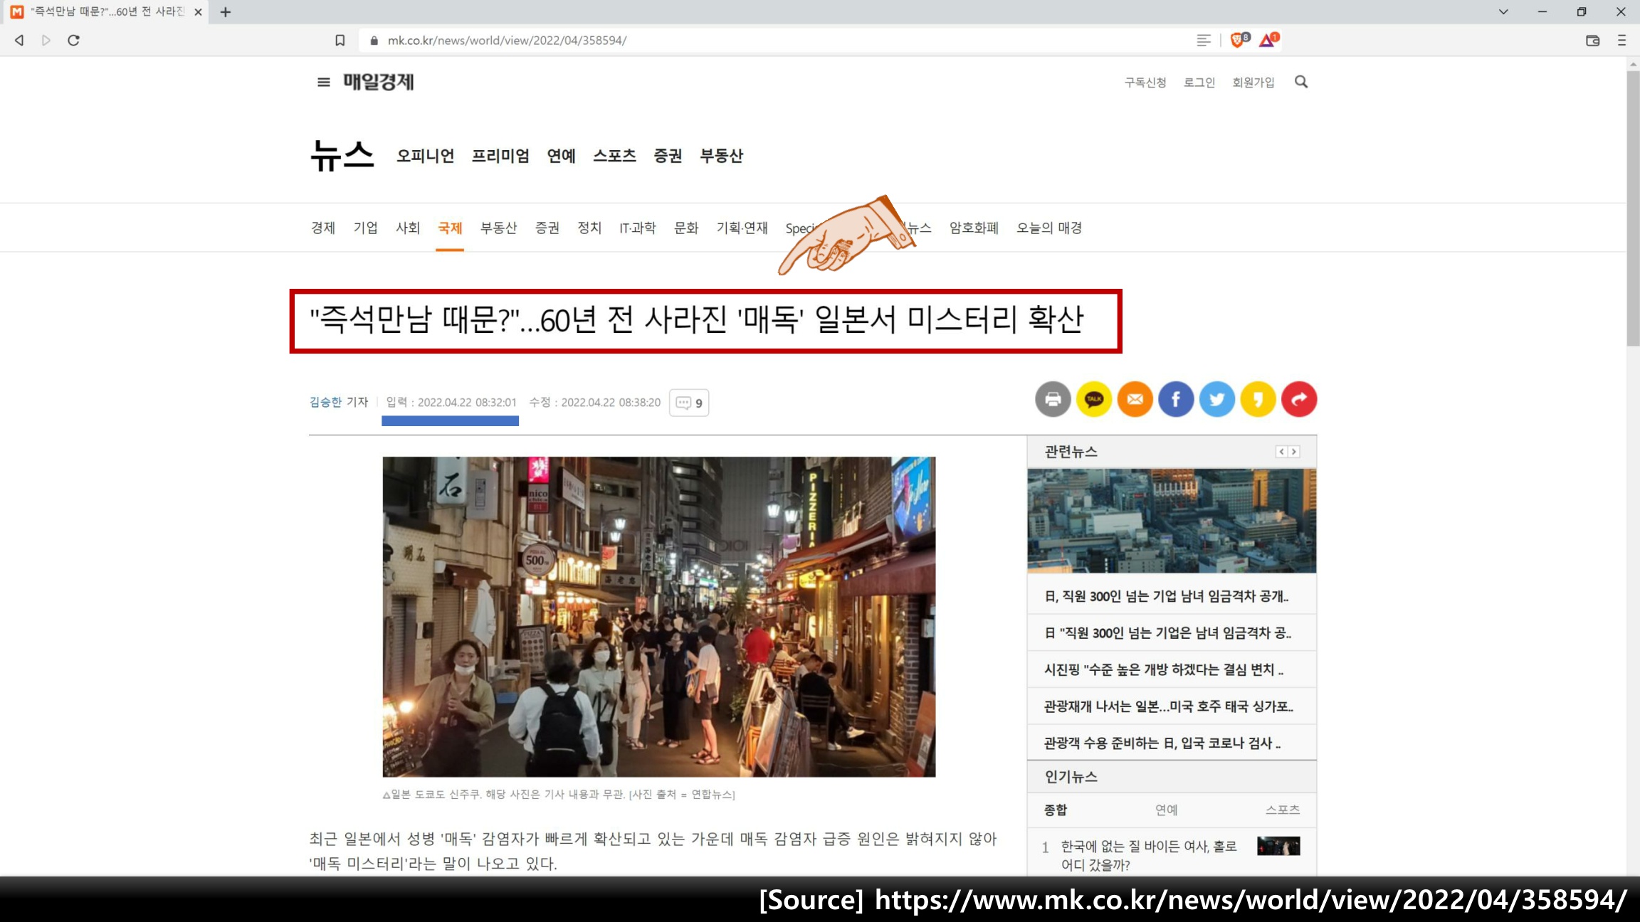Open the comments count button
Screen dimensions: 1640x922
click(689, 403)
